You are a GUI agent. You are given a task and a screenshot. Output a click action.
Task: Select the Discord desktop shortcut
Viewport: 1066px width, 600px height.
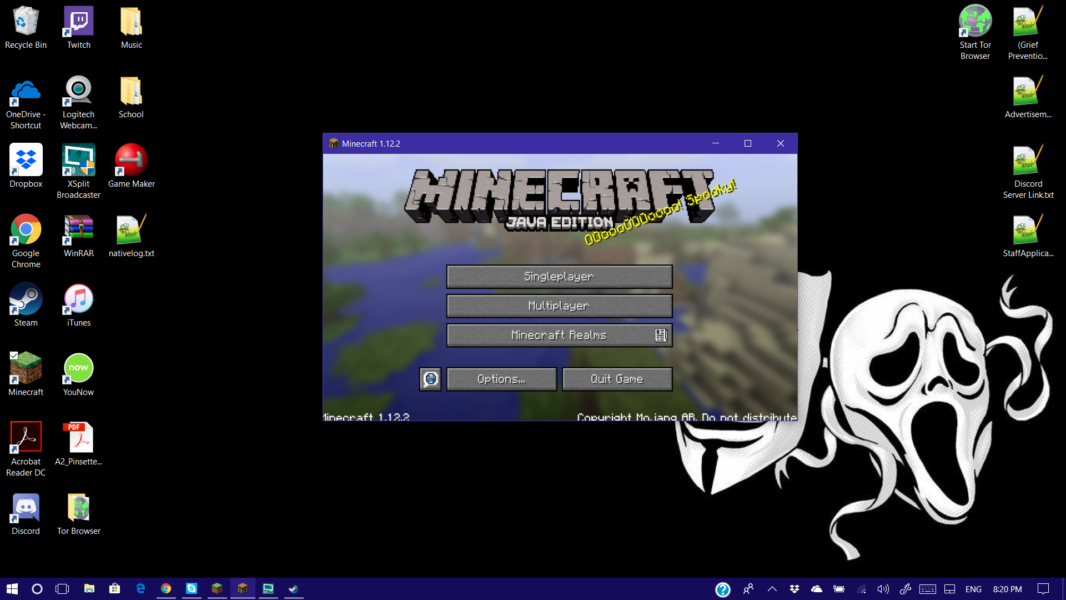pyautogui.click(x=26, y=514)
